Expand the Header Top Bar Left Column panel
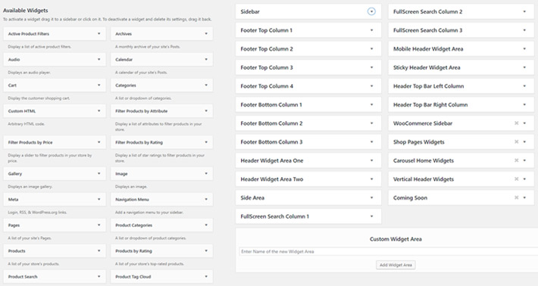The height and width of the screenshot is (286, 538). click(x=524, y=86)
